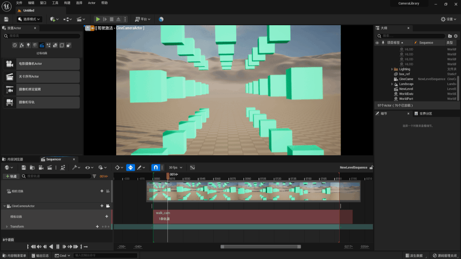
Task: Collapse the CineCameraActor track
Action: (x=4, y=206)
